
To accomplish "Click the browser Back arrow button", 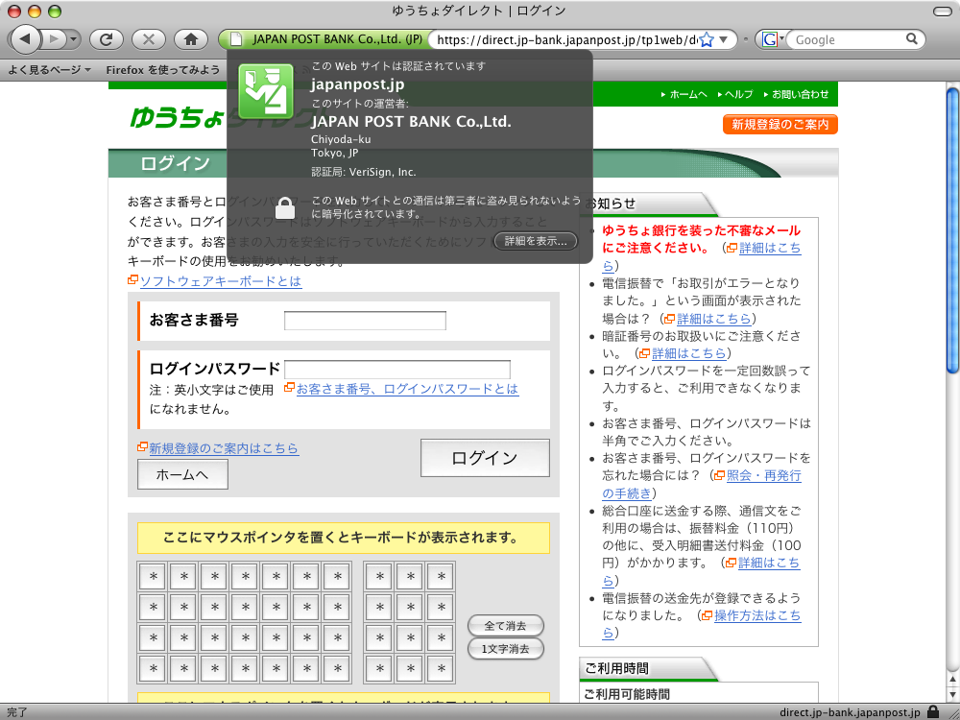I will (x=25, y=39).
